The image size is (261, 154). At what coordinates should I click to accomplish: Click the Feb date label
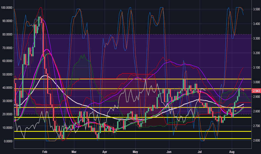pyautogui.click(x=45, y=152)
